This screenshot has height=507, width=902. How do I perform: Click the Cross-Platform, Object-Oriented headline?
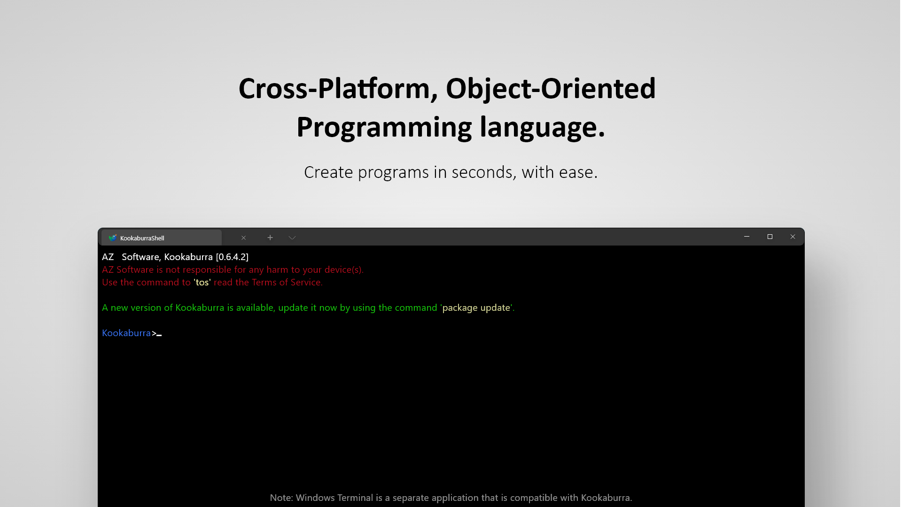coord(446,89)
